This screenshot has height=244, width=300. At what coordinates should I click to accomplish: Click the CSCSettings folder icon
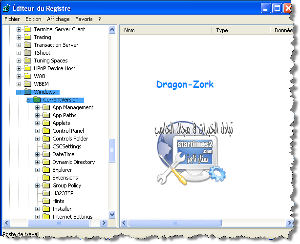(46, 146)
